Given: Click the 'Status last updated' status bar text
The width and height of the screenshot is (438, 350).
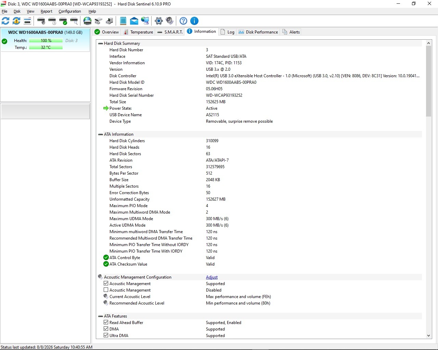Looking at the screenshot, I should [x=47, y=347].
